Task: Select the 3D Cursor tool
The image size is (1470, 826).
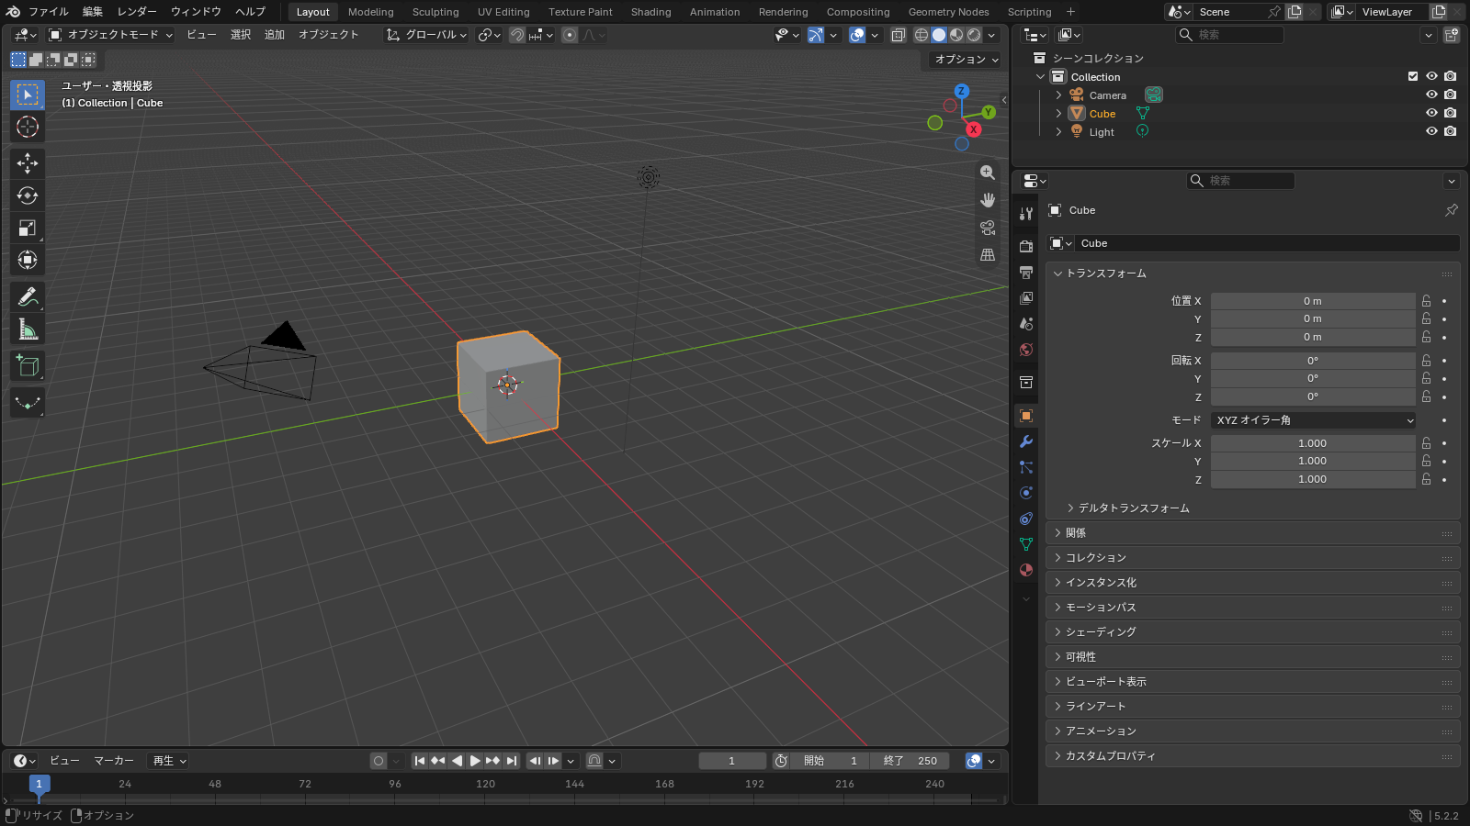Action: click(28, 127)
